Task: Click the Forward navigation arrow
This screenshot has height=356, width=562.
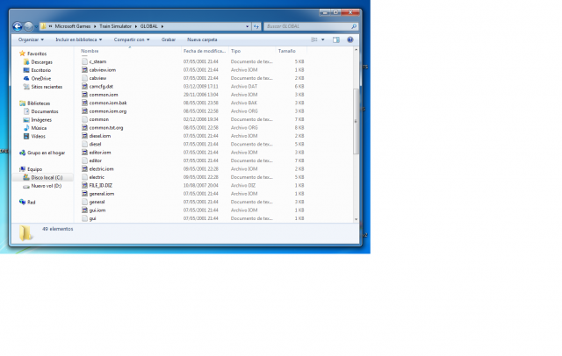Action: pyautogui.click(x=29, y=26)
